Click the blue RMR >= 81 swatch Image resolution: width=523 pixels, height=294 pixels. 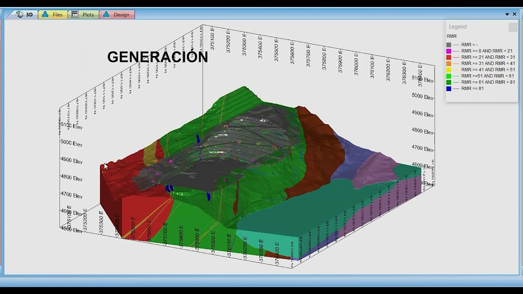(x=449, y=89)
